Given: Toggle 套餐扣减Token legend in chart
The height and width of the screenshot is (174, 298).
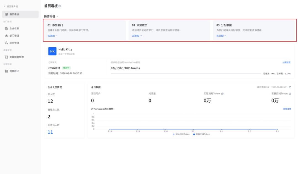Looking at the screenshot, I should [x=201, y=134].
